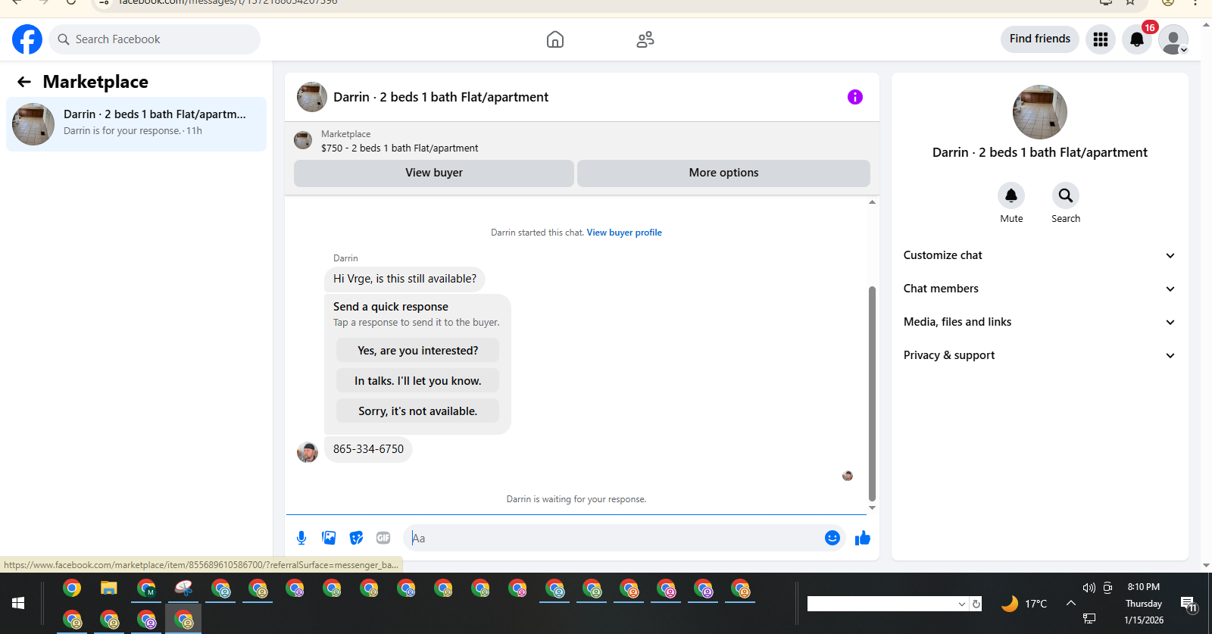The height and width of the screenshot is (634, 1212).
Task: Open the Friends icon in top navigation
Action: click(645, 39)
